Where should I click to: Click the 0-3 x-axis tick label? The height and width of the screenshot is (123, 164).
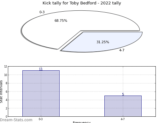41,119
